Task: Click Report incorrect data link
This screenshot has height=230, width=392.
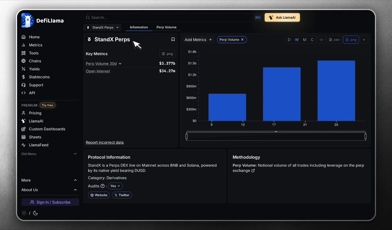Action: [105, 143]
